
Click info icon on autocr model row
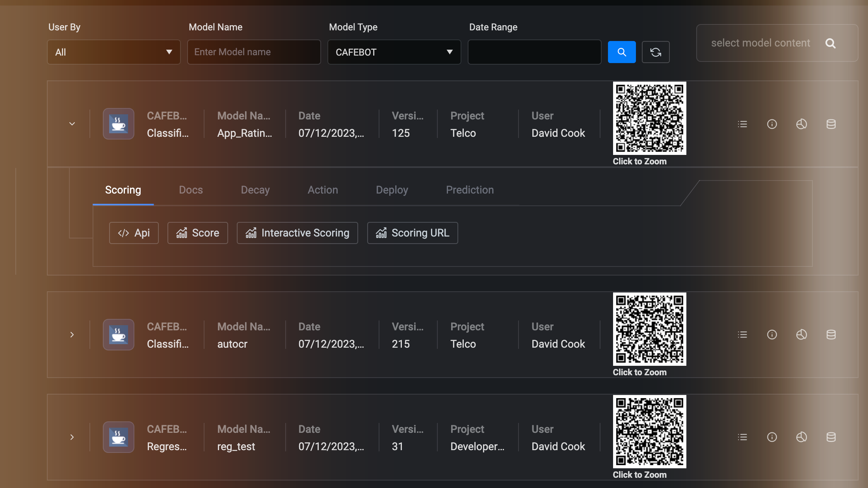pos(771,335)
